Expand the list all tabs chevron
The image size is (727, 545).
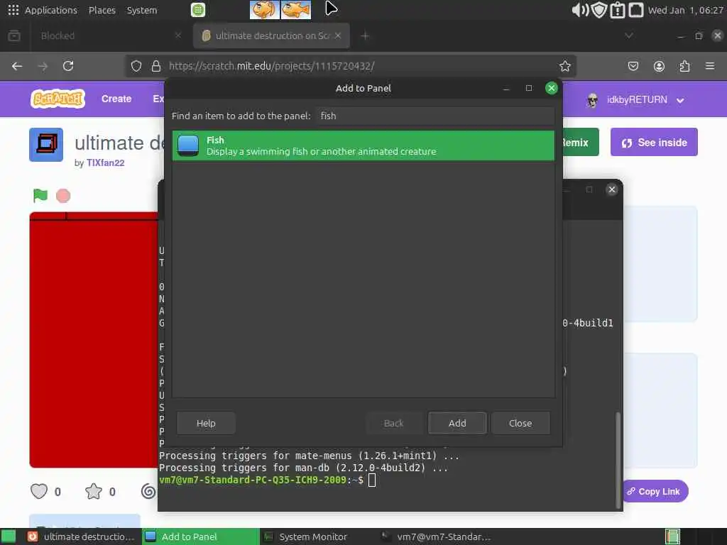point(629,35)
